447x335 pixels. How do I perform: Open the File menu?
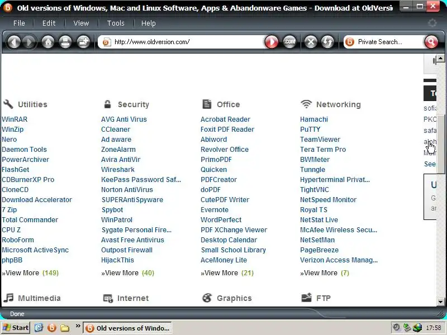[19, 23]
